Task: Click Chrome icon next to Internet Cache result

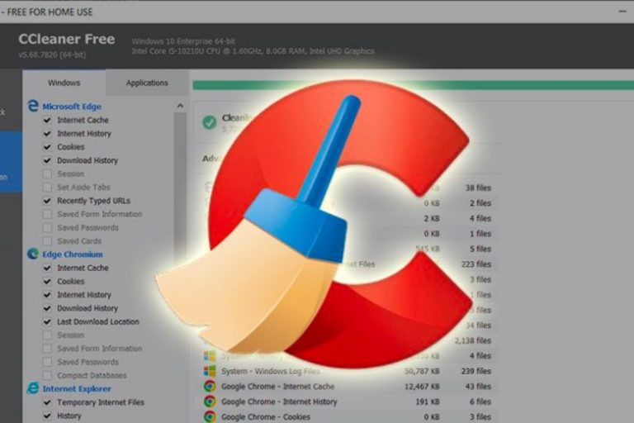Action: (x=210, y=387)
